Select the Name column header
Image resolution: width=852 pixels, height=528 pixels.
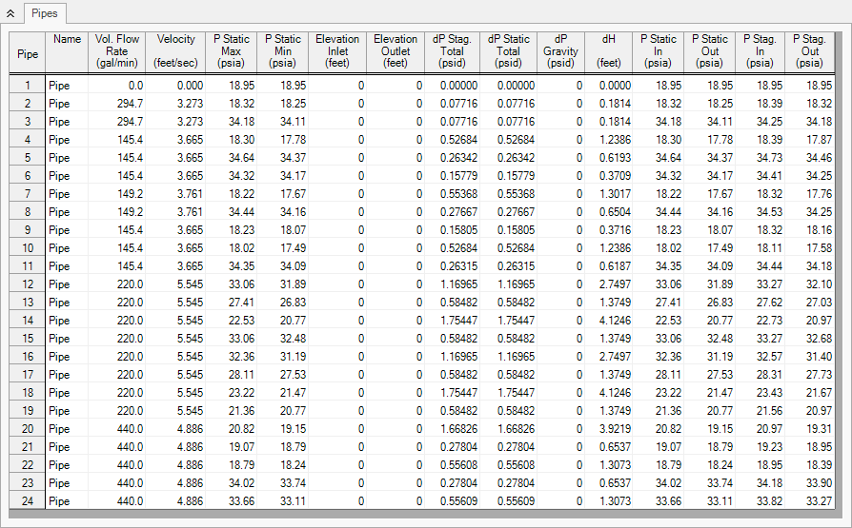click(68, 40)
